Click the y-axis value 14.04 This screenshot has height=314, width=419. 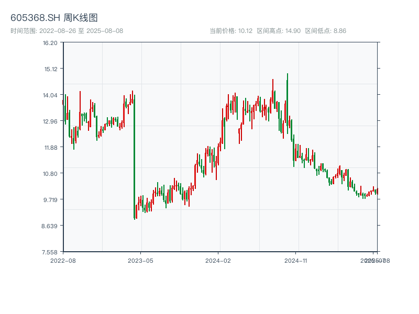tap(50, 95)
